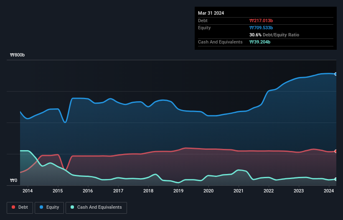This screenshot has height=220, width=343.
Task: Select the 2018 x-axis label
Action: [x=148, y=191]
